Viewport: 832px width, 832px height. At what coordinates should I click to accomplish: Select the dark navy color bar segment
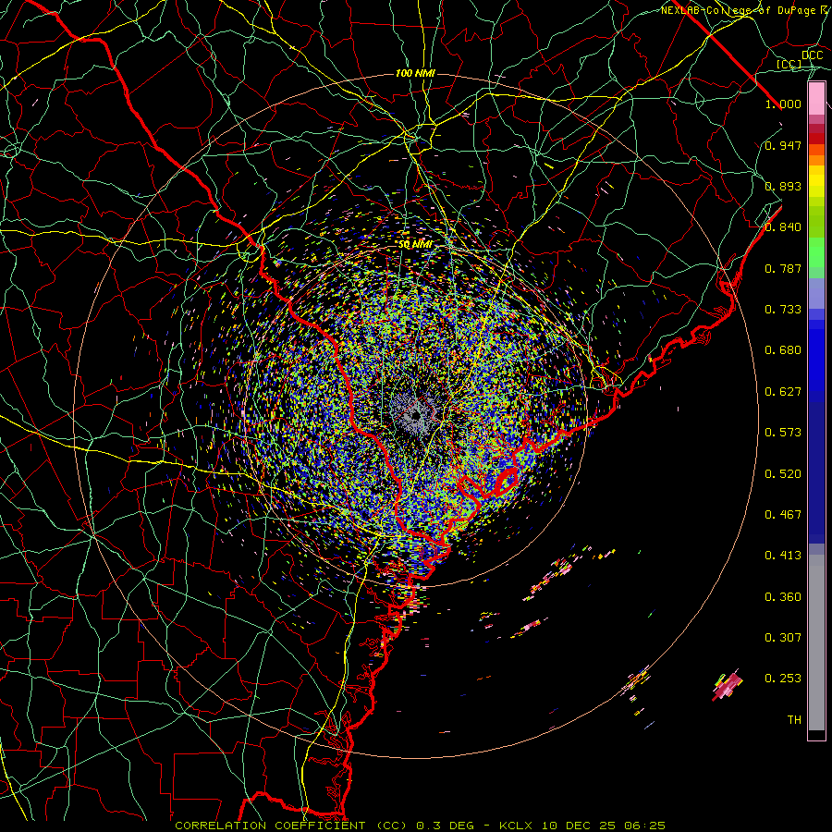[816, 472]
